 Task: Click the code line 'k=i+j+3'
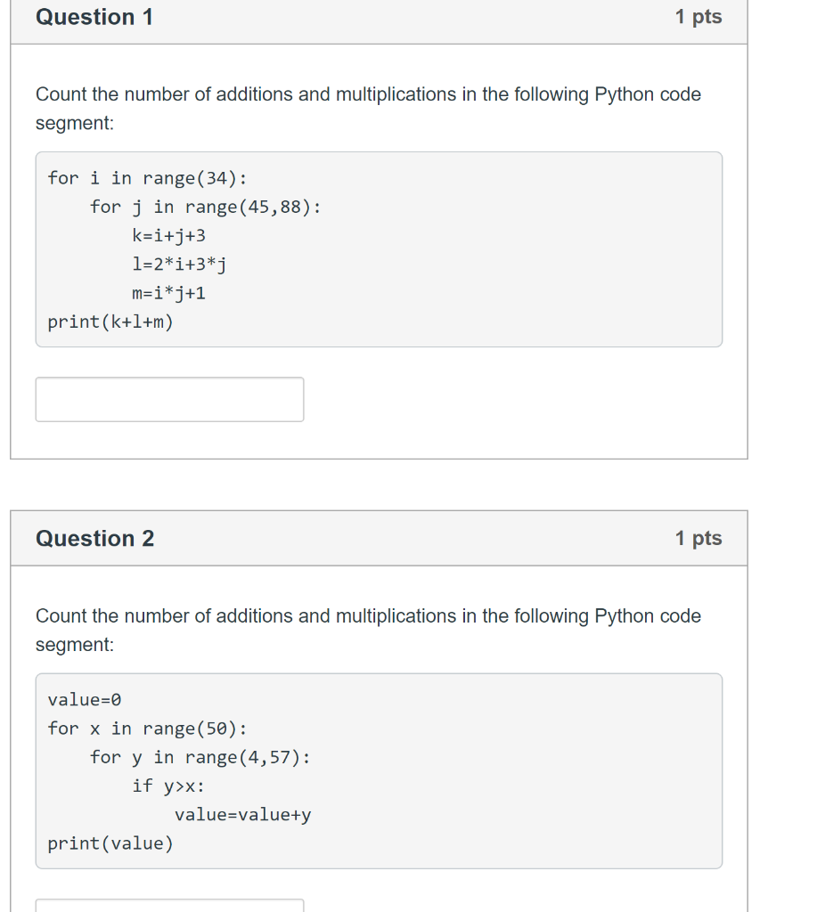click(168, 235)
